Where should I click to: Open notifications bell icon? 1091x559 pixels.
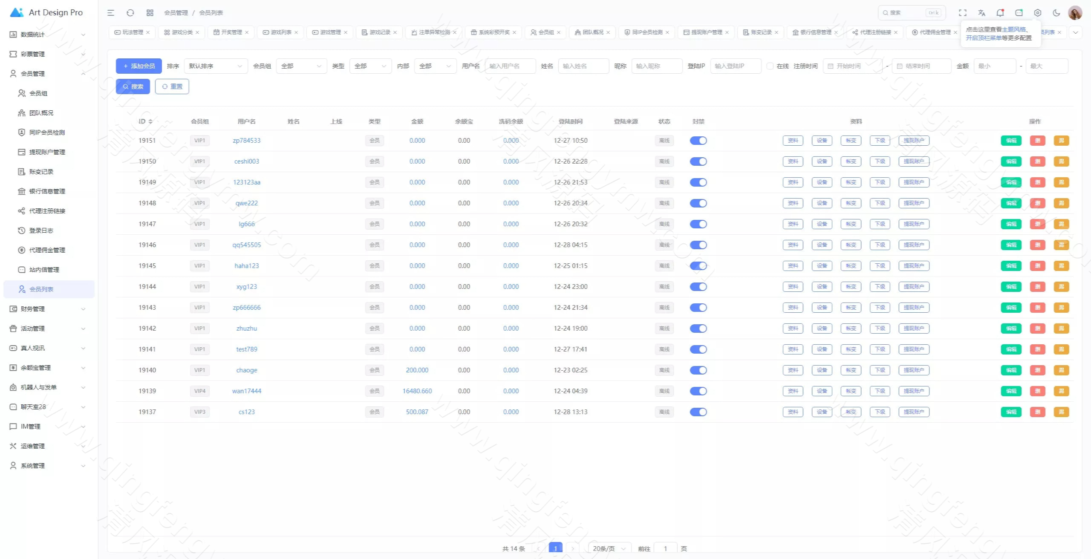[1000, 13]
